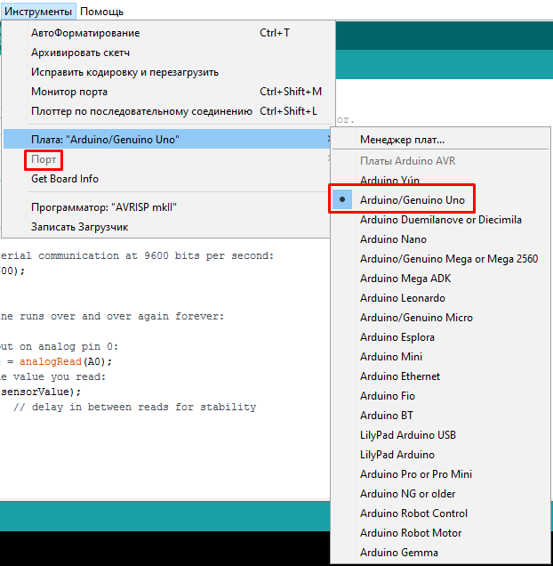This screenshot has height=566, width=553.
Task: Pick LilyPad Arduino USB board
Action: pos(441,434)
